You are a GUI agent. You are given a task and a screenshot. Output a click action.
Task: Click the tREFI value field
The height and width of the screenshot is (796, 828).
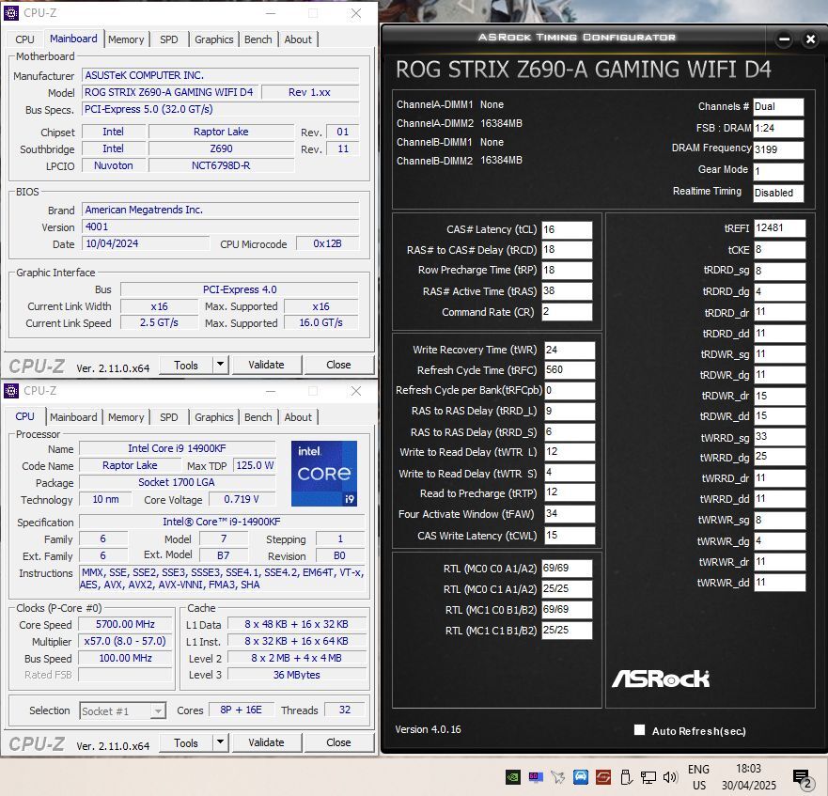779,228
